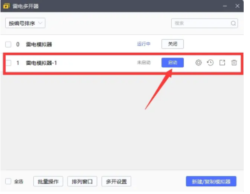Image resolution: width=250 pixels, height=194 pixels.
Task: Click 关闭 button for 雷电模拟器
Action: [x=173, y=44]
